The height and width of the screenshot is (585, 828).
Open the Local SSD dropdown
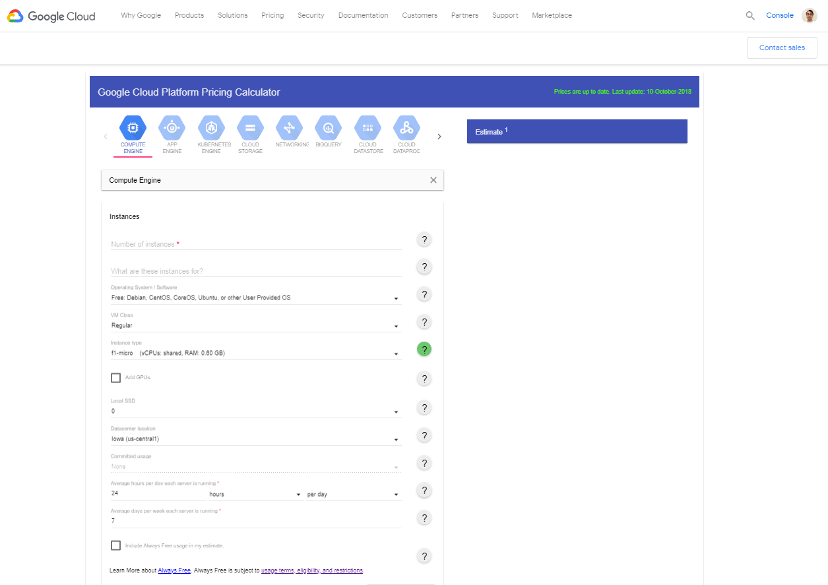256,411
